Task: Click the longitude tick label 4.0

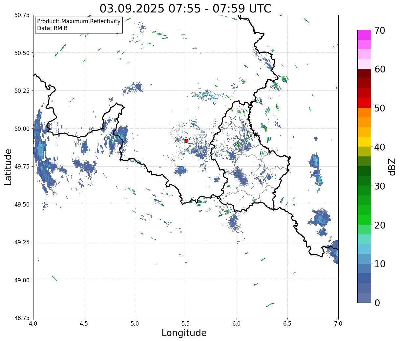Action: (33, 324)
